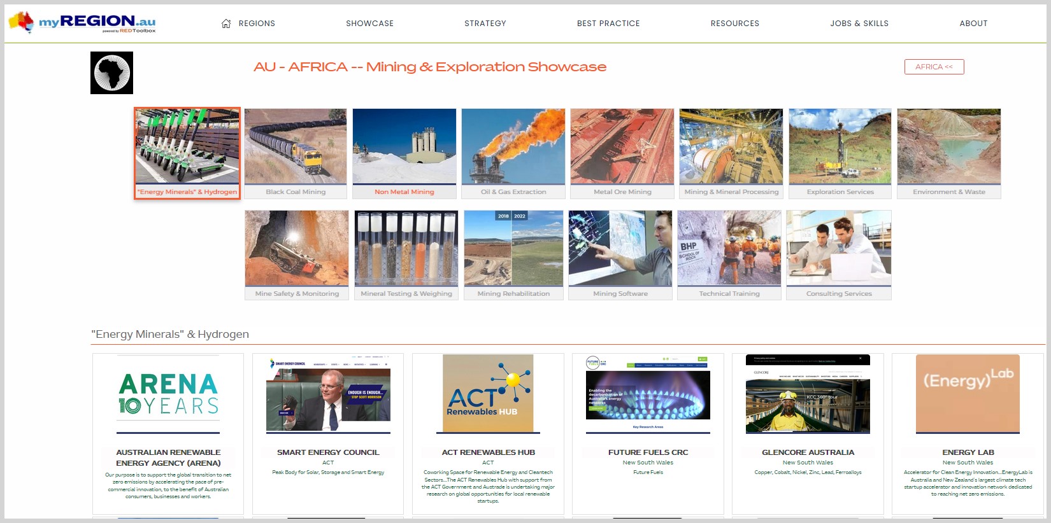Go to the Best Practice menu
The height and width of the screenshot is (523, 1051).
608,24
